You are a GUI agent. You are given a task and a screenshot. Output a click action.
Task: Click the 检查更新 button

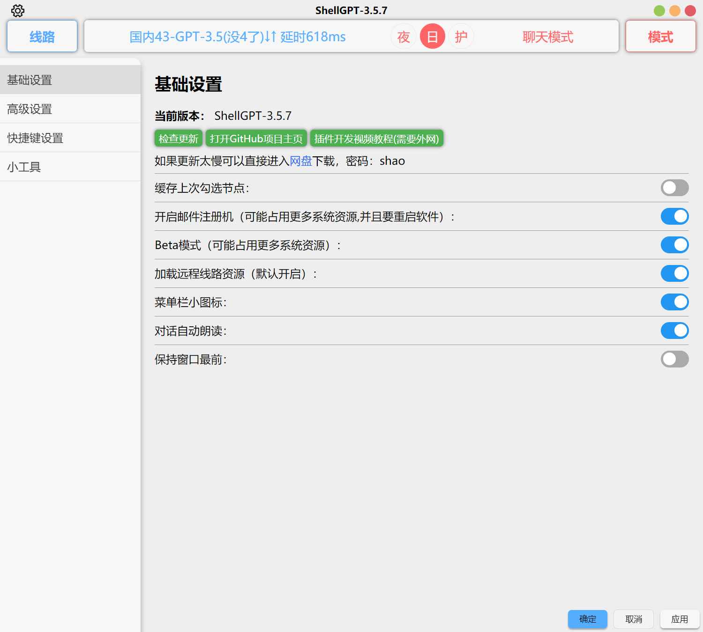(178, 138)
